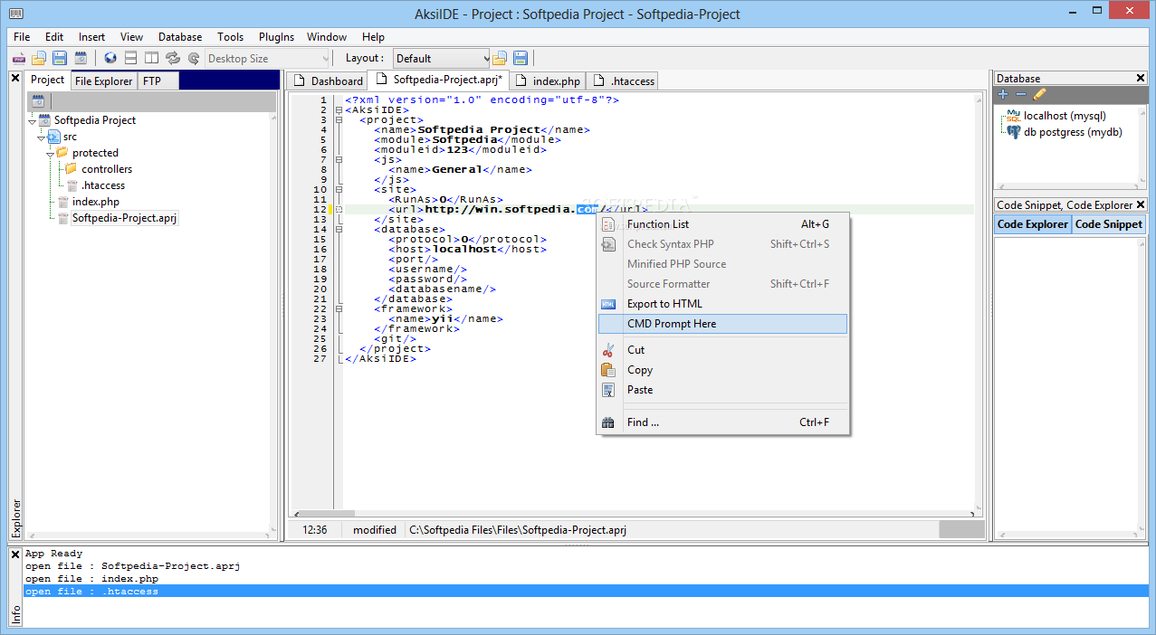1156x635 pixels.
Task: Click the horizontal split view icon
Action: (x=131, y=59)
